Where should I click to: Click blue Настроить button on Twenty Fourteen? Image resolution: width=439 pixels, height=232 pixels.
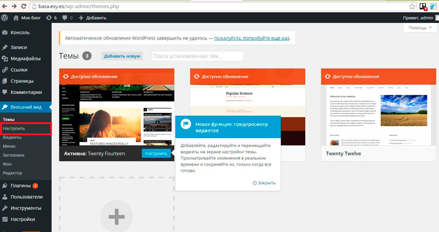point(156,154)
